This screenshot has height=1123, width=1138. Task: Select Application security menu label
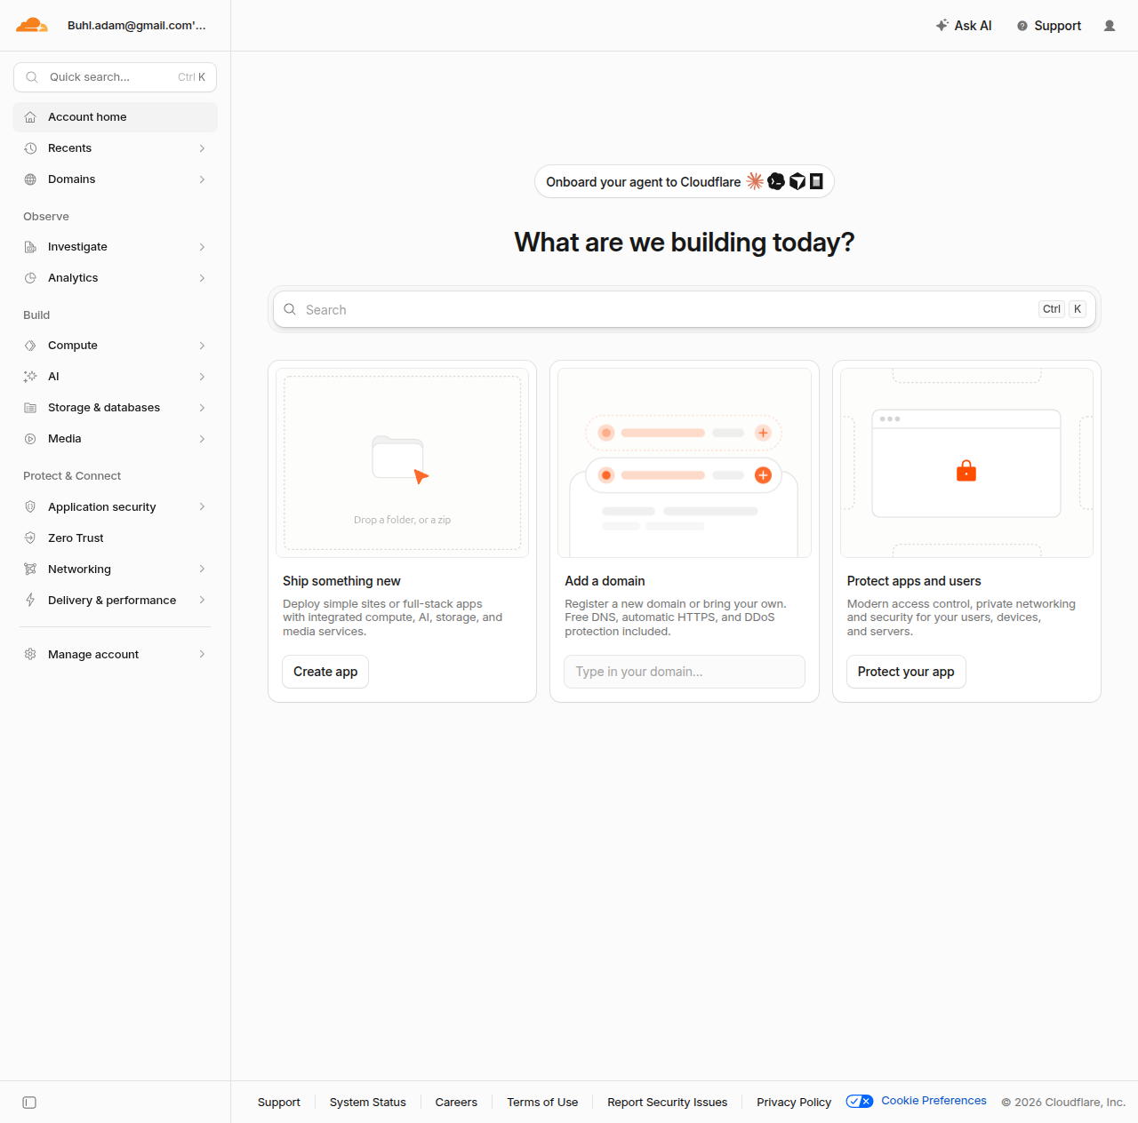pos(102,506)
